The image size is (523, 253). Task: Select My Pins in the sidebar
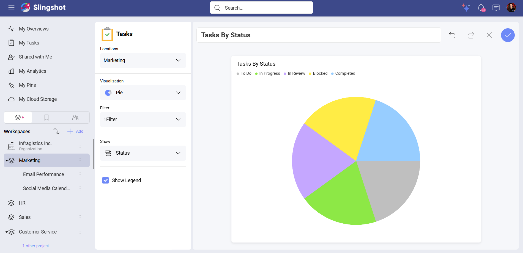click(27, 85)
